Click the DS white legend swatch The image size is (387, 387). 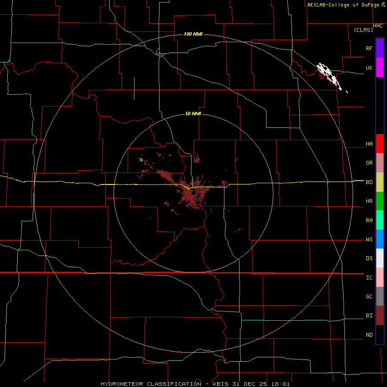pos(380,258)
